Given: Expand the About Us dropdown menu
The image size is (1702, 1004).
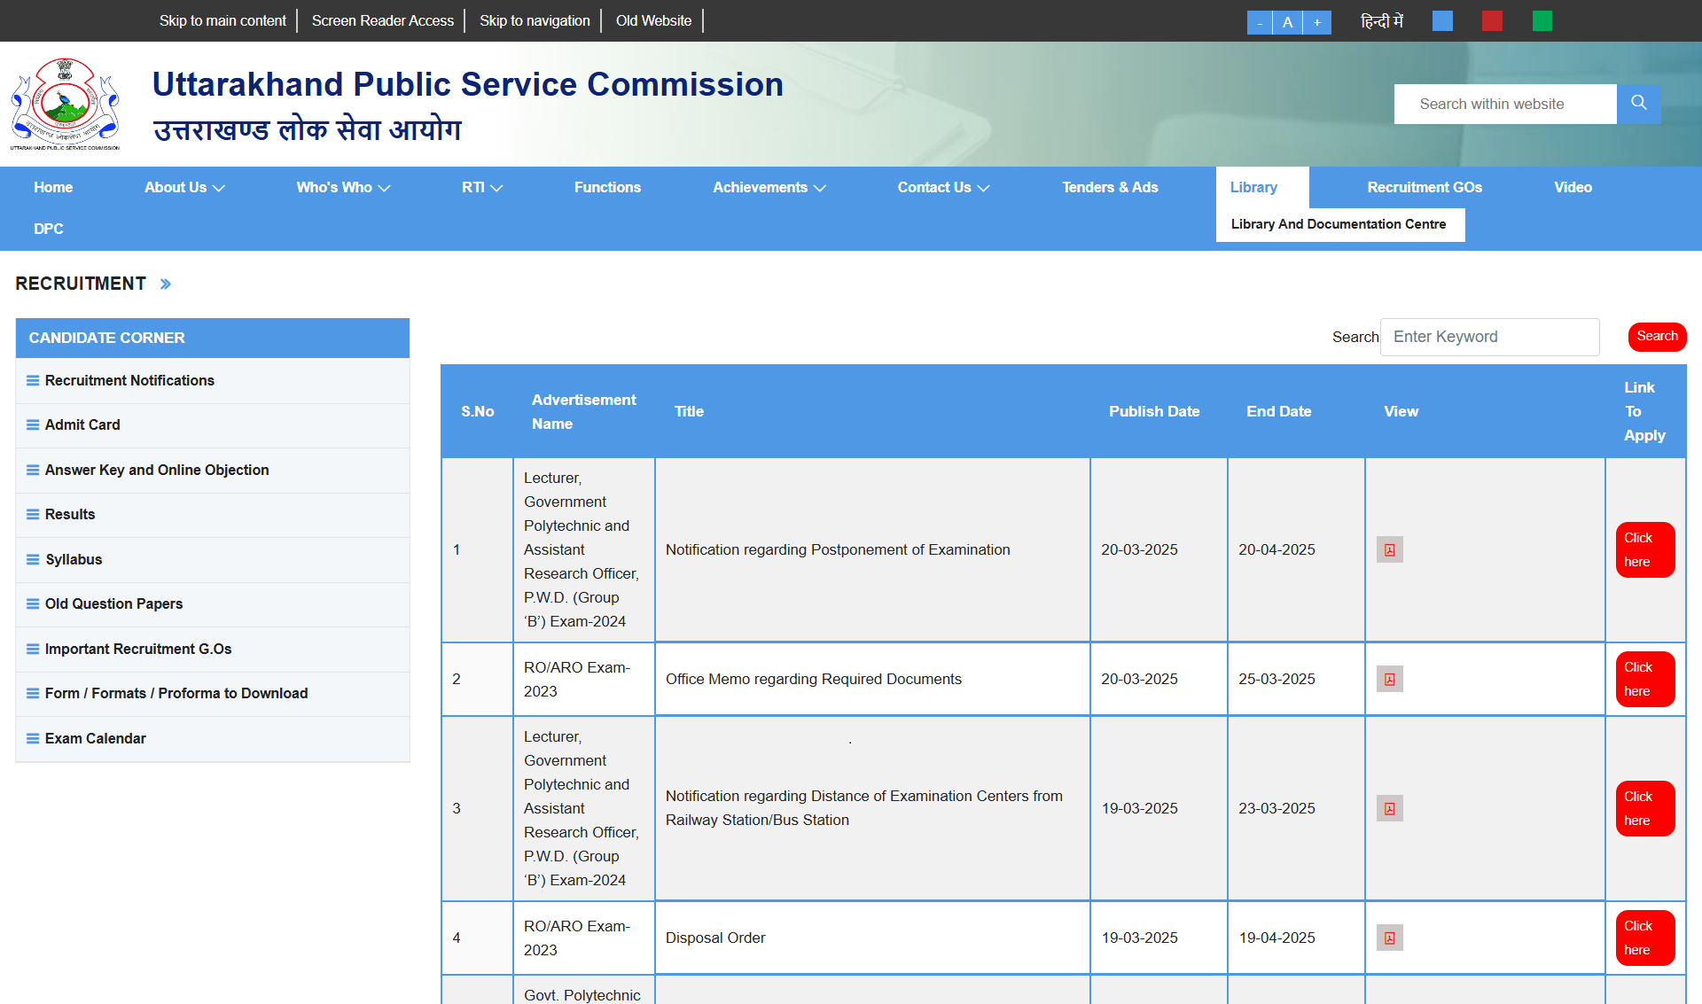Looking at the screenshot, I should point(184,188).
